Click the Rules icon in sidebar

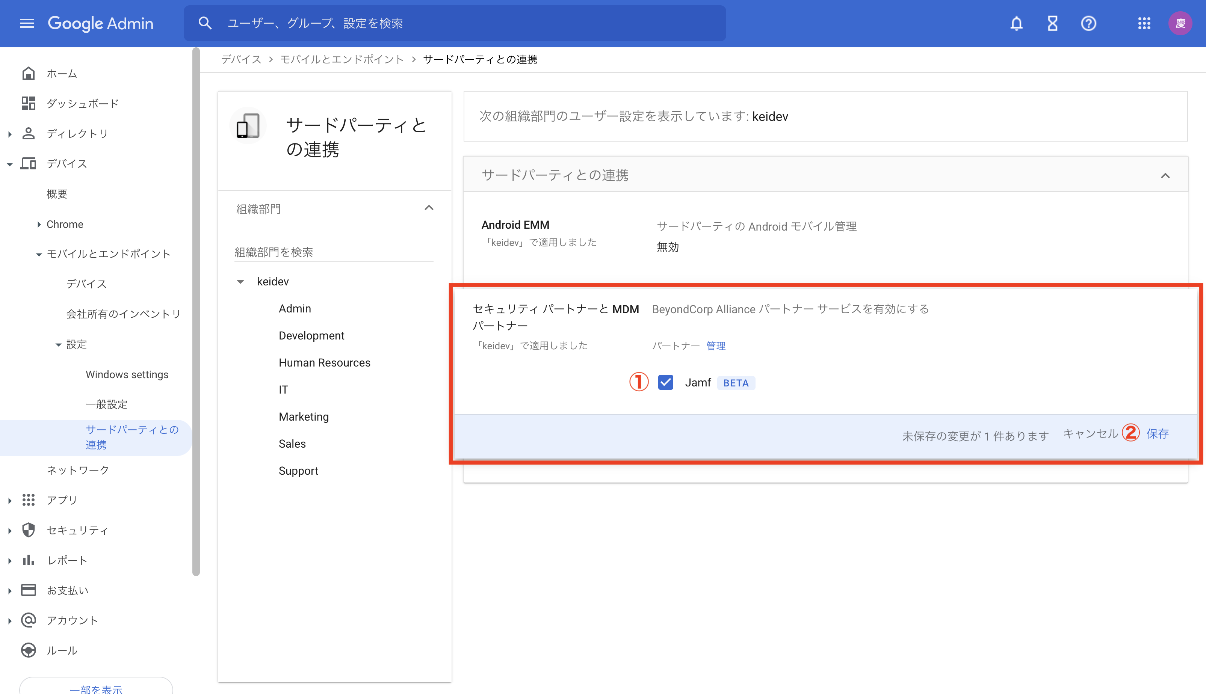click(x=29, y=650)
